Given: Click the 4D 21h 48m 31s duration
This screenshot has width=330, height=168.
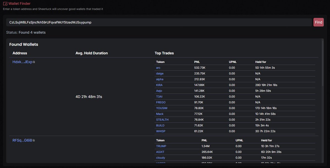Looking at the screenshot, I should tap(89, 97).
